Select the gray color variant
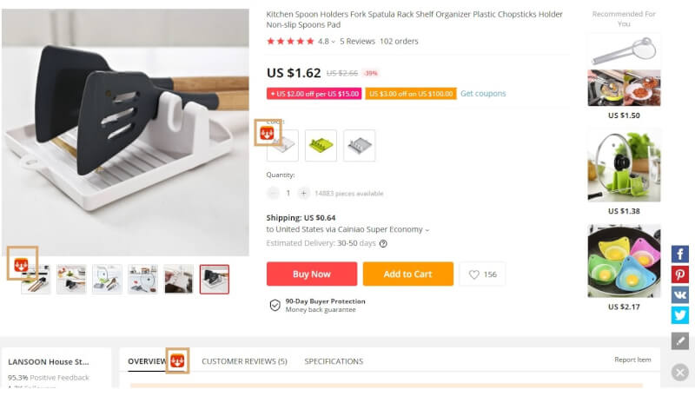Screen dimensions: 695x396 [x=359, y=146]
